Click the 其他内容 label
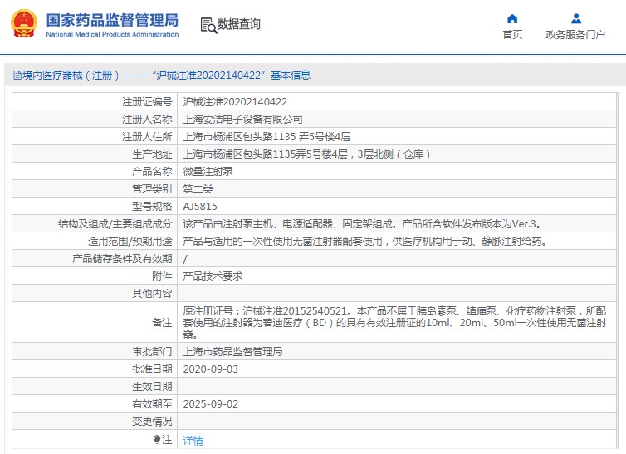 pyautogui.click(x=152, y=294)
